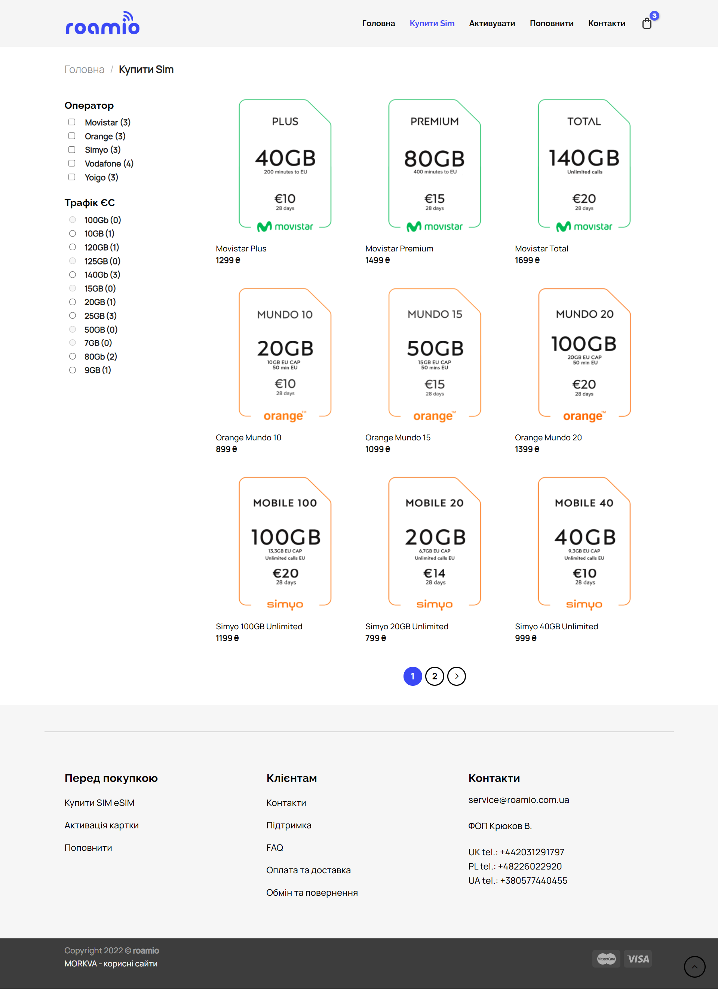Go to the Поповнити menu item
The width and height of the screenshot is (718, 990).
pyautogui.click(x=551, y=24)
